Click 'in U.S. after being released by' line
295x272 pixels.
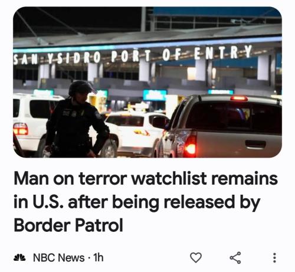[x=137, y=202]
